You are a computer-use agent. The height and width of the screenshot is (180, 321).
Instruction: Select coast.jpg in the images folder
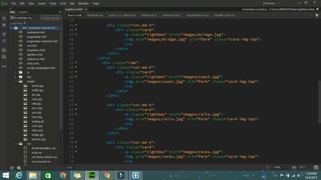[x=37, y=126]
